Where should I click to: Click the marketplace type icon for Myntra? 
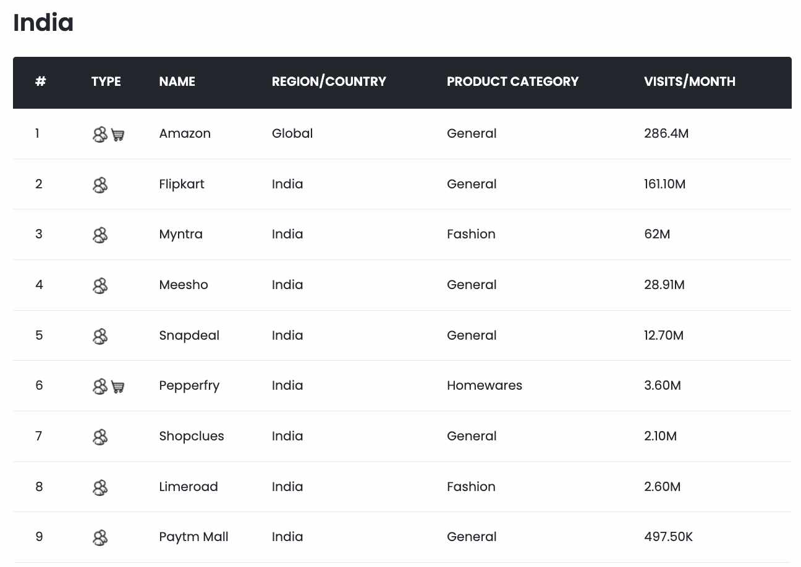(x=100, y=235)
